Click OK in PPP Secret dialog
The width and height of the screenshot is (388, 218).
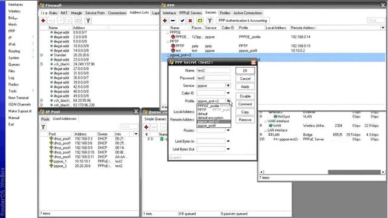(245, 71)
